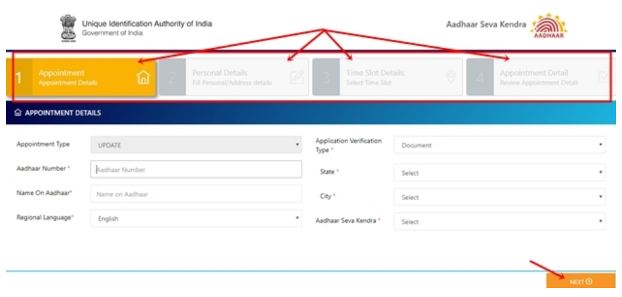
Task: Click the home icon in Appointment step
Action: (143, 77)
